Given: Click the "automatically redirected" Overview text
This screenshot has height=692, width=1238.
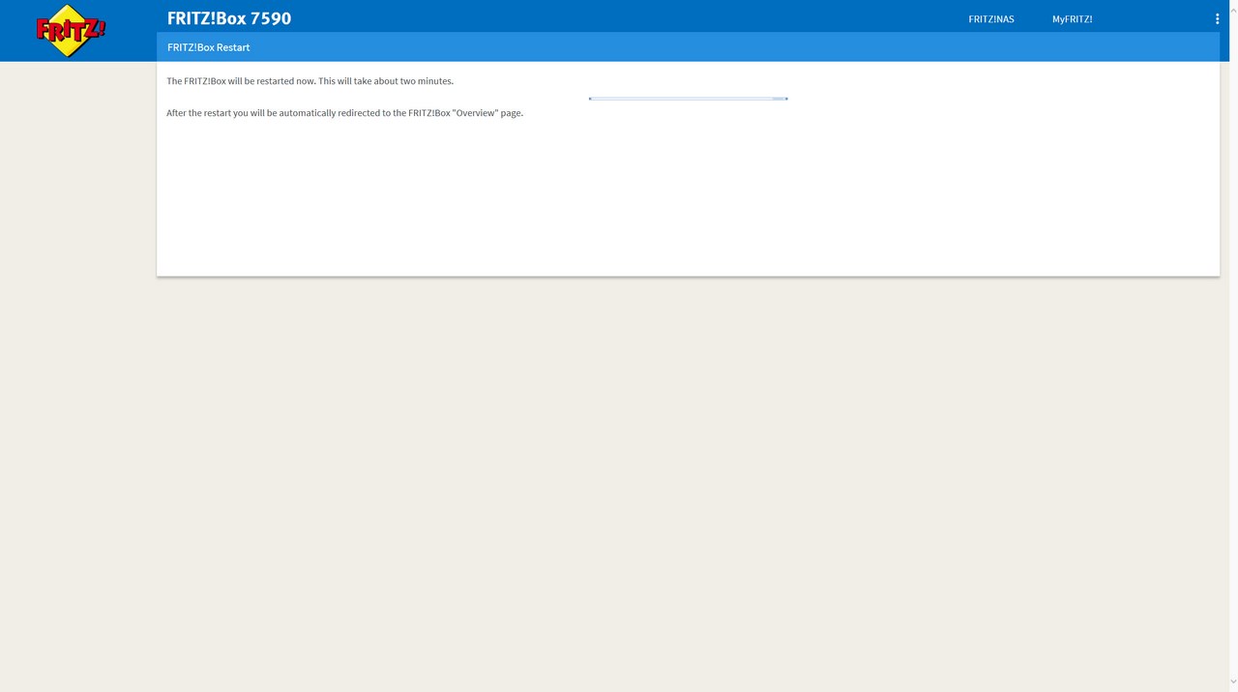Looking at the screenshot, I should [x=344, y=113].
